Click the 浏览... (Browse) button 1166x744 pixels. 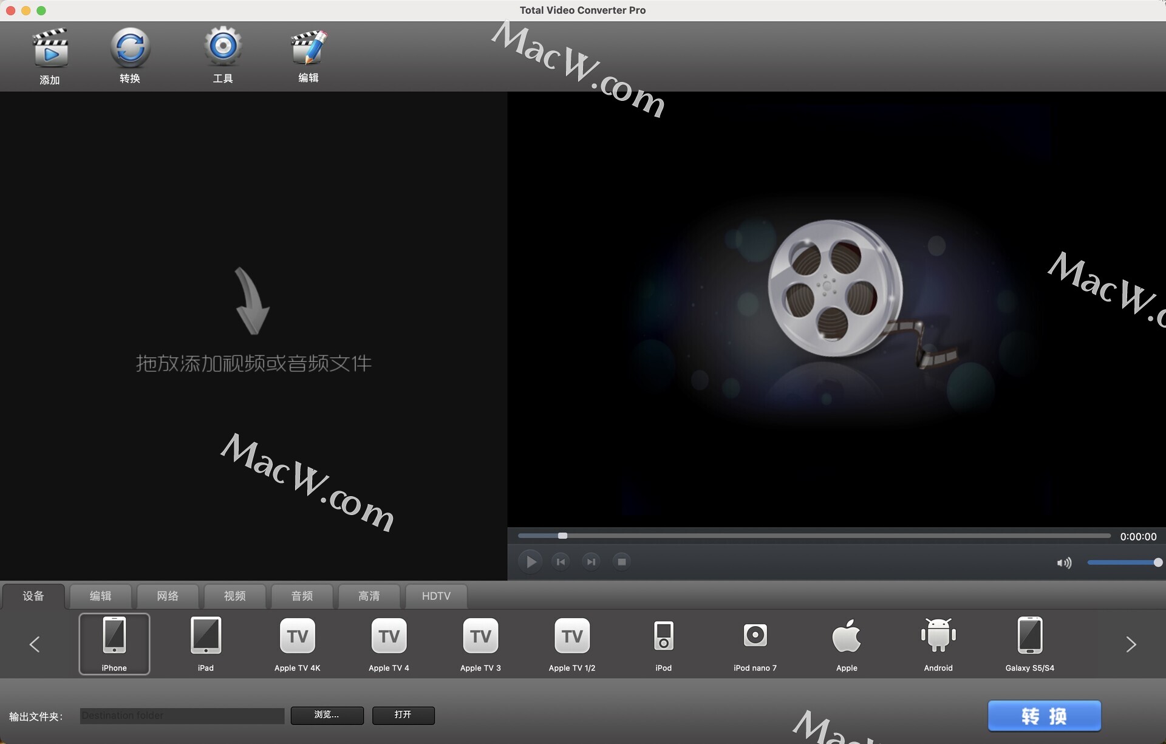pyautogui.click(x=327, y=715)
